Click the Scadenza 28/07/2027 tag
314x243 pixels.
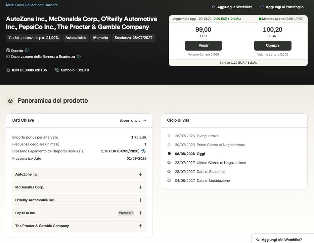click(133, 38)
